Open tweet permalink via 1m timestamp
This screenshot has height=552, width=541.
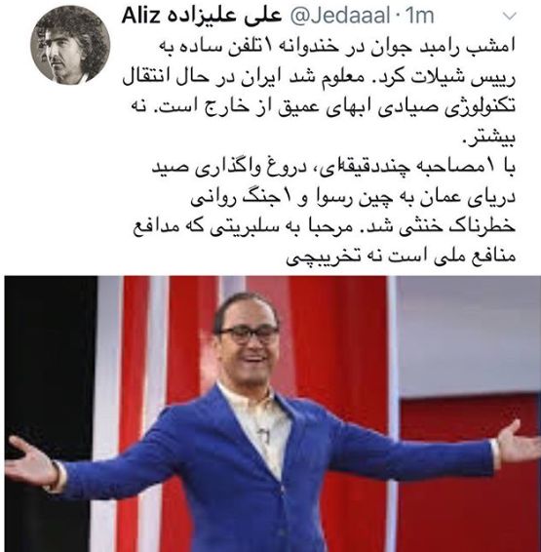point(420,17)
